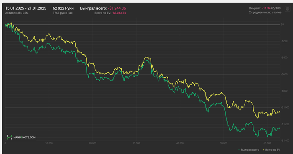Click the 10 000 x-axis label
The image size is (293, 154).
click(x=49, y=143)
